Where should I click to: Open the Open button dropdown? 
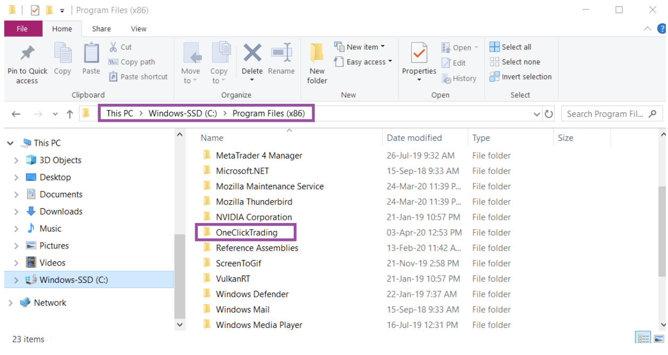(476, 47)
